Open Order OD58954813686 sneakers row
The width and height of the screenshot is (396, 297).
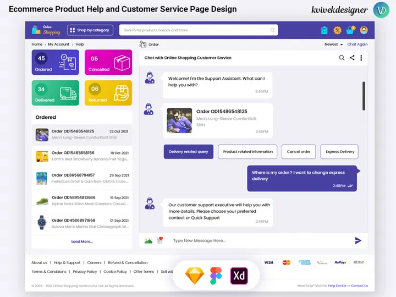(x=82, y=201)
